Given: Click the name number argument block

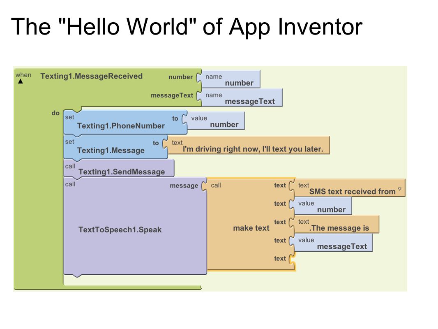Looking at the screenshot, I should click(231, 79).
